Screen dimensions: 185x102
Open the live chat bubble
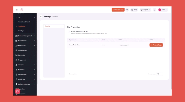[18, 91]
